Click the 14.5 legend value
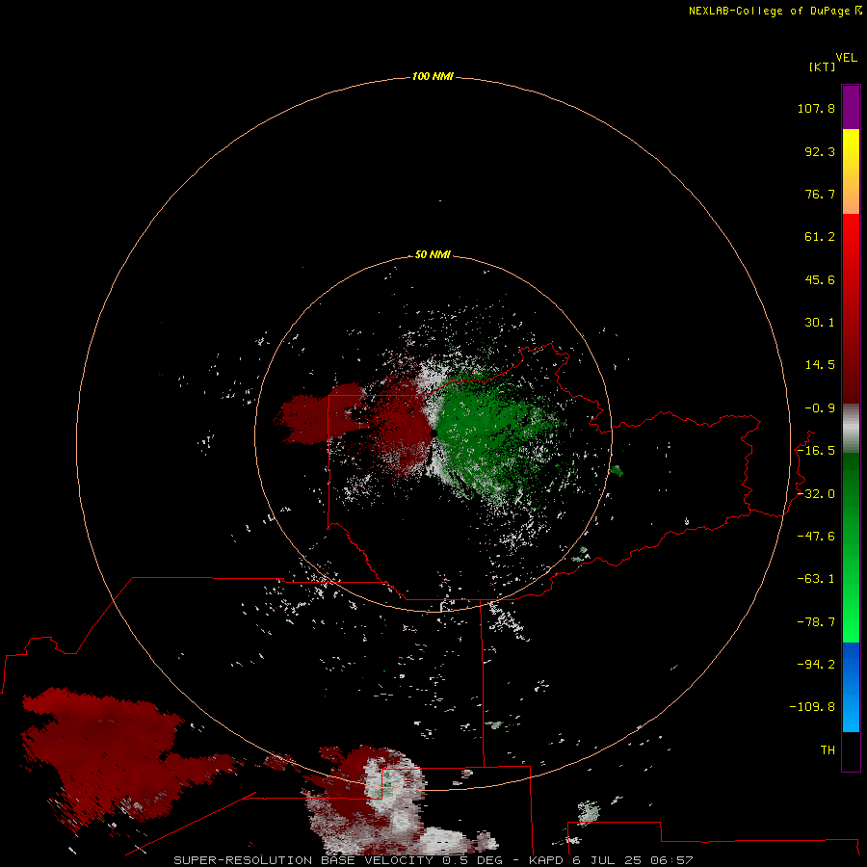The image size is (867, 867). 820,365
